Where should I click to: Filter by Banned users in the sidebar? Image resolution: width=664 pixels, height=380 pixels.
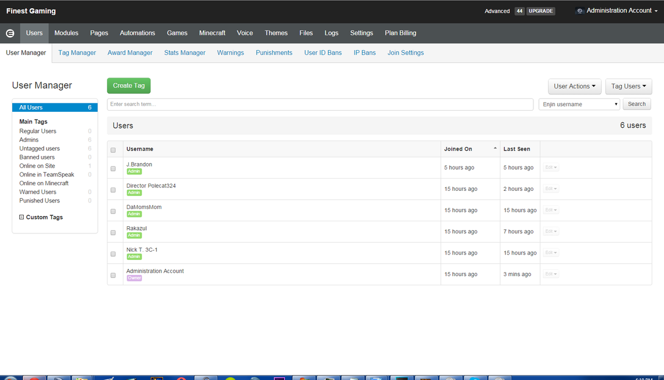[37, 157]
